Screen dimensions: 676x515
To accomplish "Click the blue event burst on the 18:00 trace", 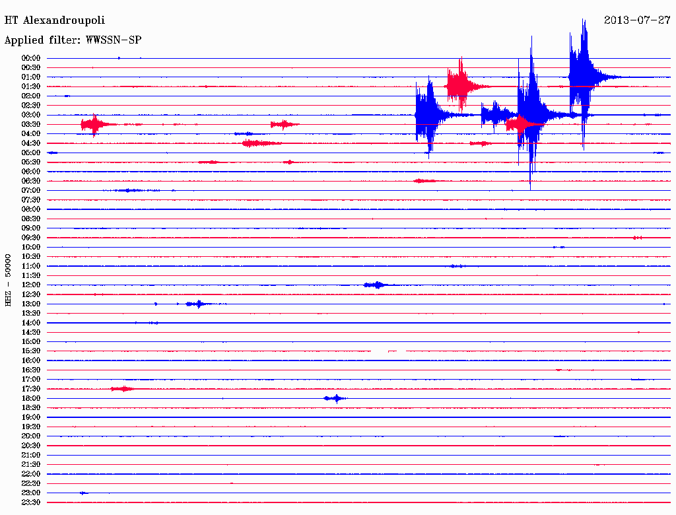I will (336, 399).
